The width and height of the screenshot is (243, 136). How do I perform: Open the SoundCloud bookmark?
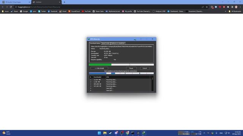tap(74, 11)
